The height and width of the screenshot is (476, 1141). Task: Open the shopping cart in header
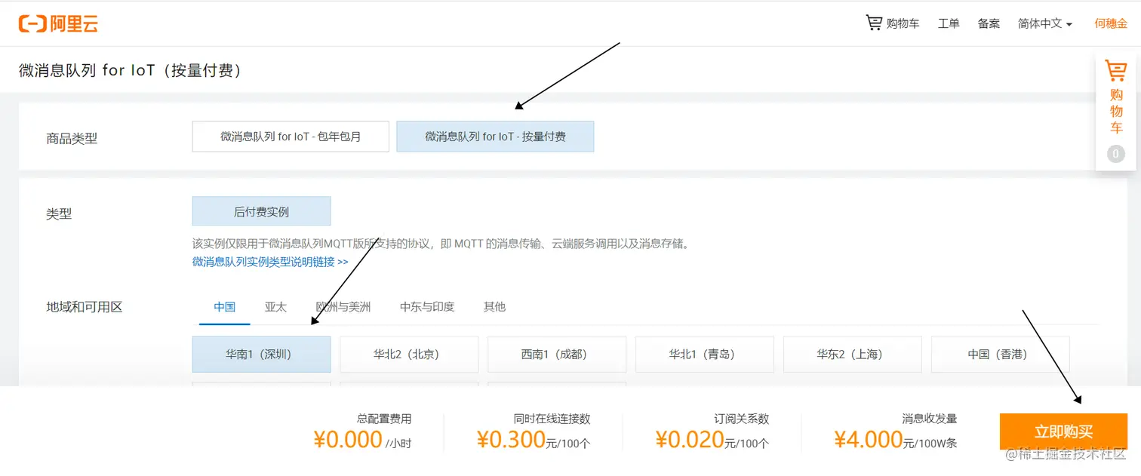(x=893, y=23)
